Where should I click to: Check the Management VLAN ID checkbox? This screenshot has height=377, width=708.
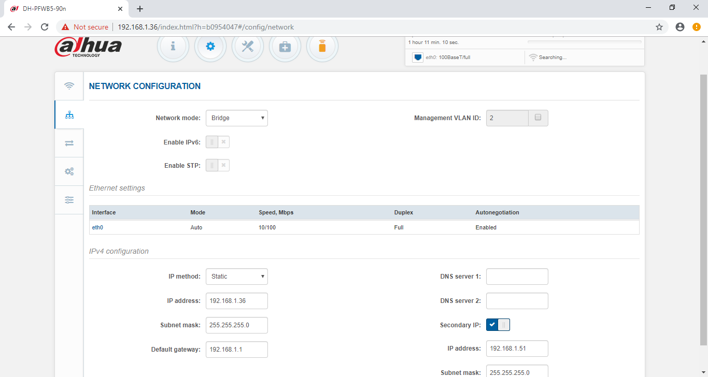[x=538, y=118]
